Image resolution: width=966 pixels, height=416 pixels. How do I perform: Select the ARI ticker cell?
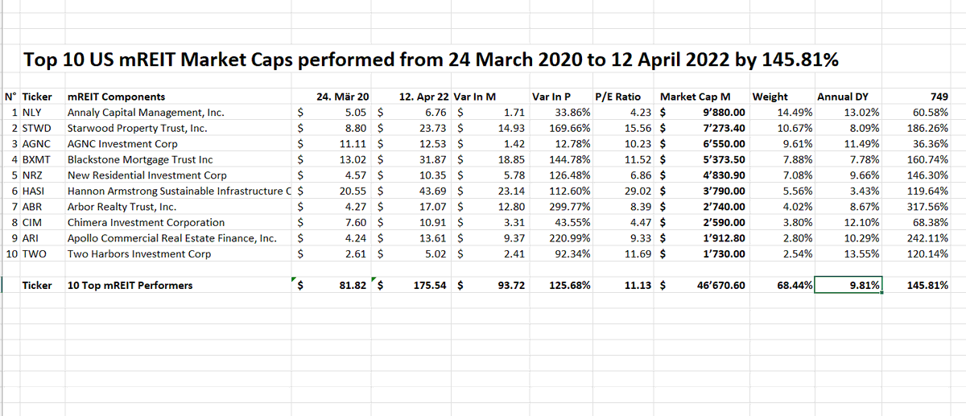(32, 238)
